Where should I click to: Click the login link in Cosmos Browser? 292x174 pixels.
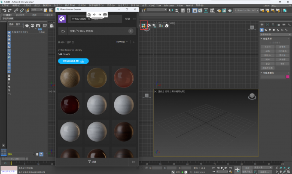[x=128, y=19]
